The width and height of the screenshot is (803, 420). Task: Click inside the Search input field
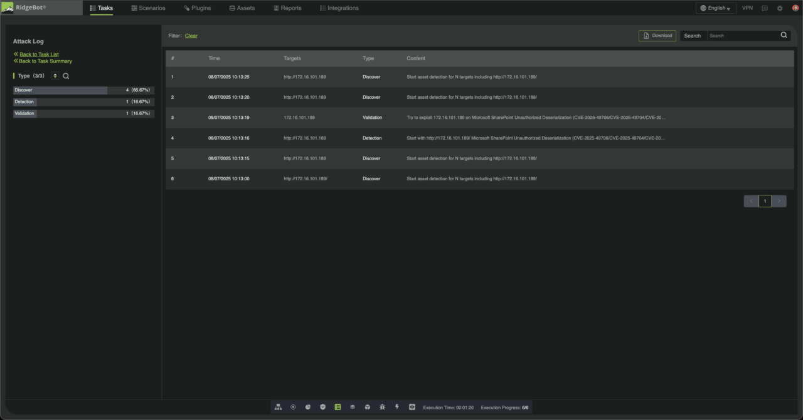click(743, 36)
